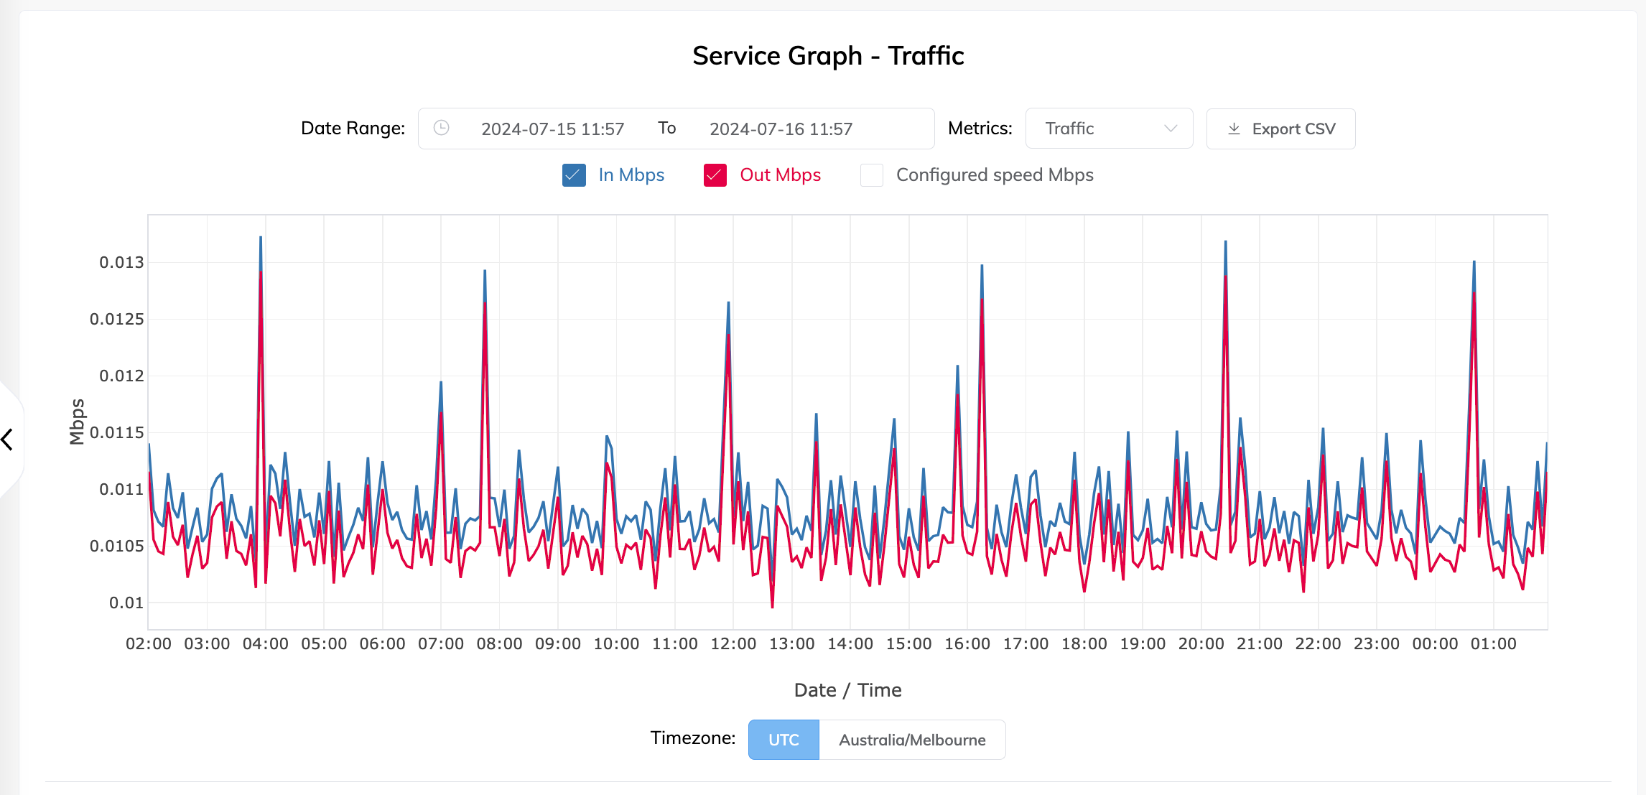The image size is (1646, 795).
Task: Open date picker via the clock icon
Action: (442, 128)
